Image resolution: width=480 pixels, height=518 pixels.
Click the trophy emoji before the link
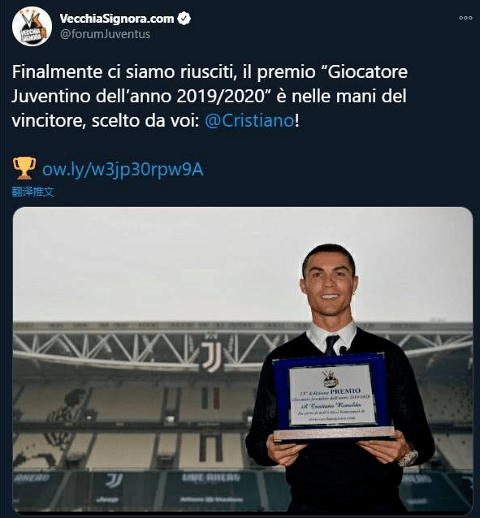pyautogui.click(x=24, y=169)
